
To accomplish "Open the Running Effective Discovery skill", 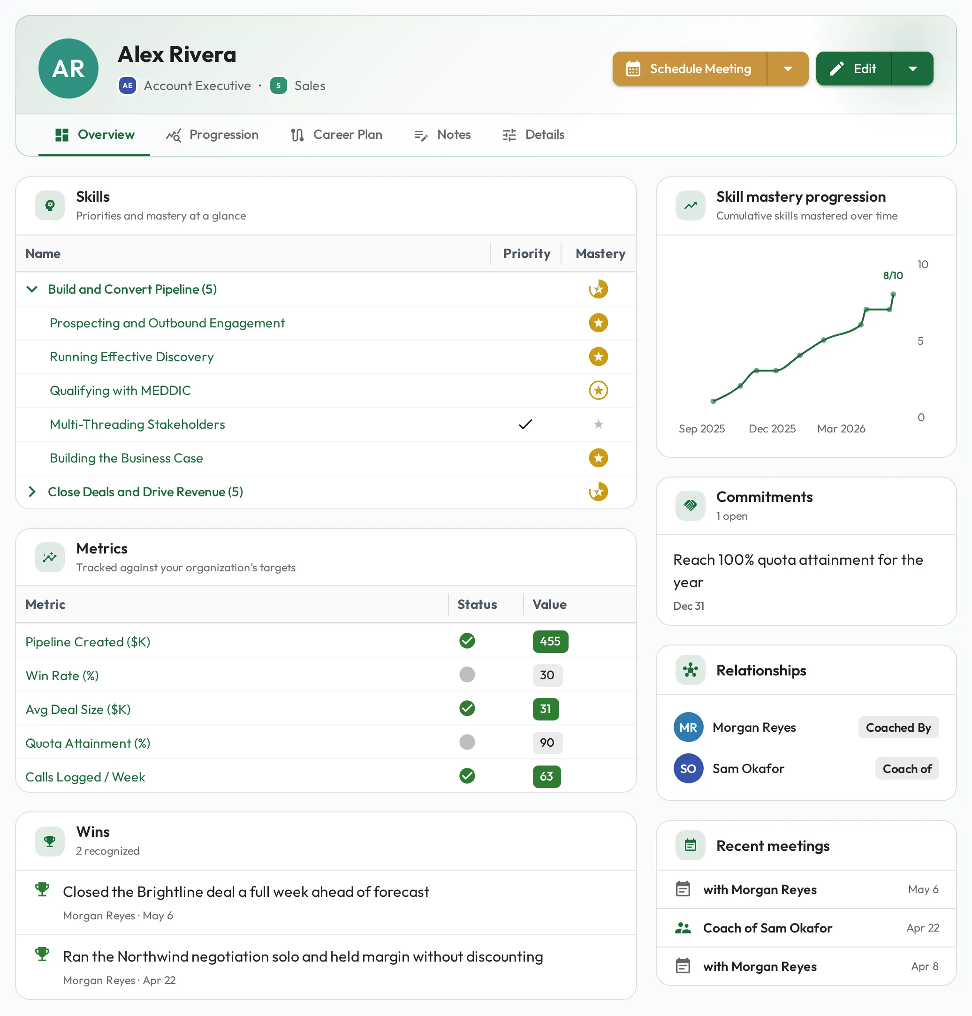I will tap(132, 357).
